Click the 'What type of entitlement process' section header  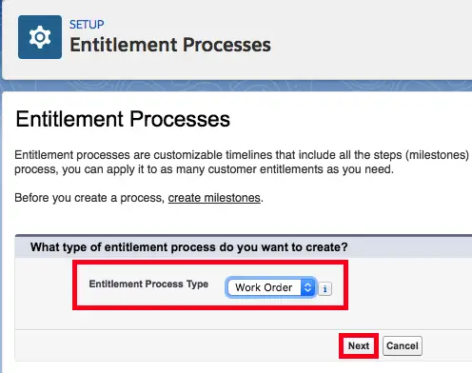pos(189,247)
